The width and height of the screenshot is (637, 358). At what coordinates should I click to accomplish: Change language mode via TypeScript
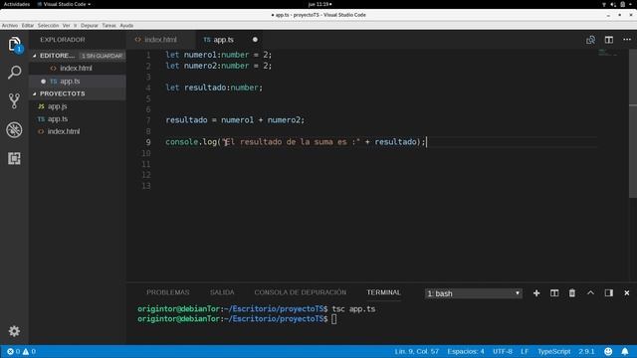554,351
